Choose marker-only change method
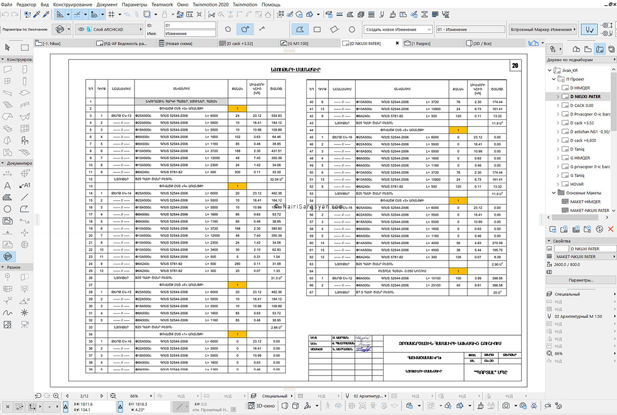The image size is (617, 415). click(262, 29)
